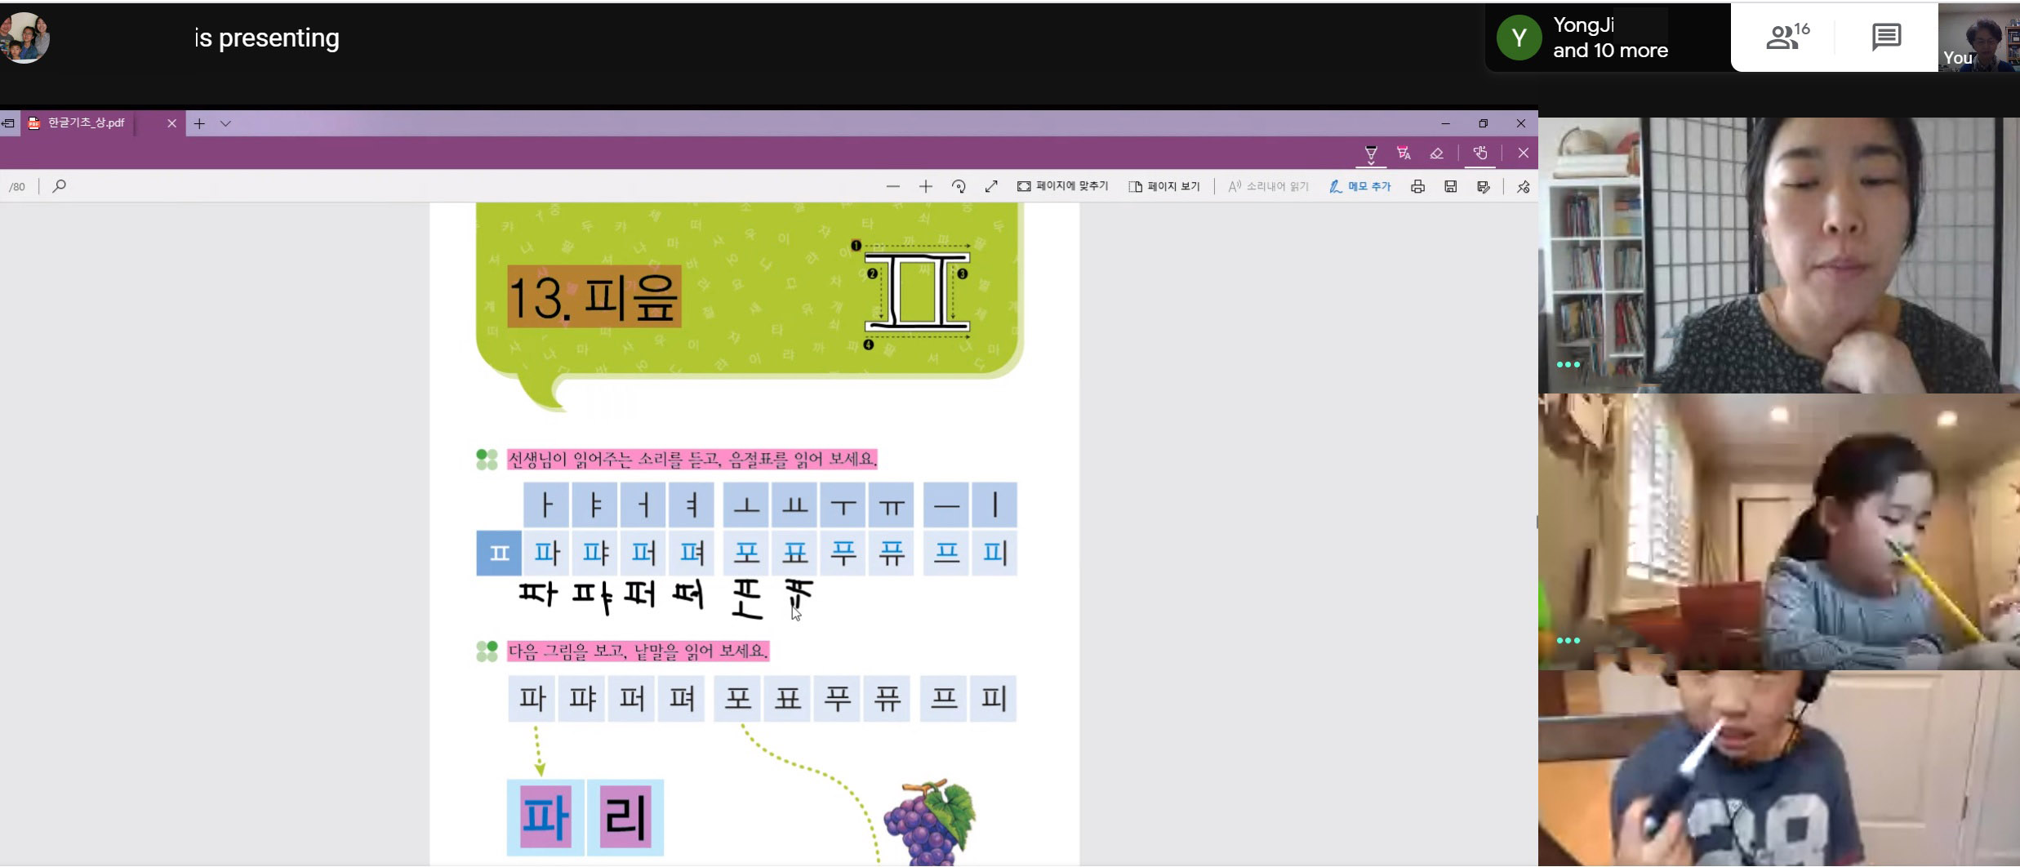Viewport: 2020px width, 867px height.
Task: Toggle touch writing mode
Action: pyautogui.click(x=1479, y=153)
